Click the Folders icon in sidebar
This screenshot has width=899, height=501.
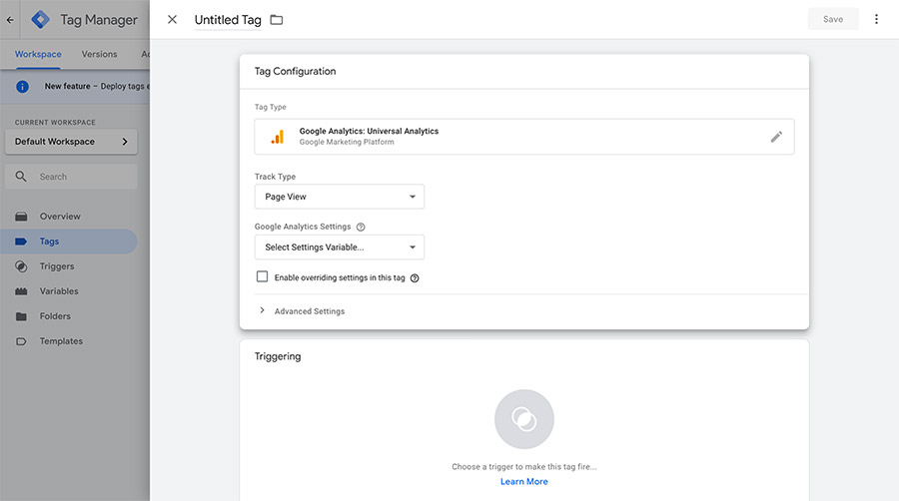click(21, 316)
